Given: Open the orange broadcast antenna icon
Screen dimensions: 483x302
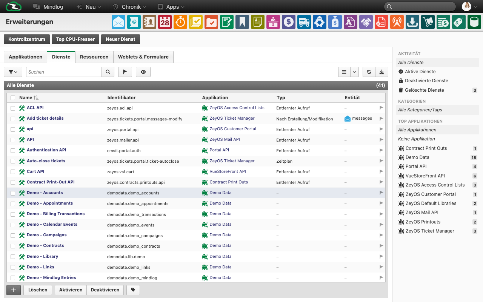Looking at the screenshot, I should click(397, 22).
